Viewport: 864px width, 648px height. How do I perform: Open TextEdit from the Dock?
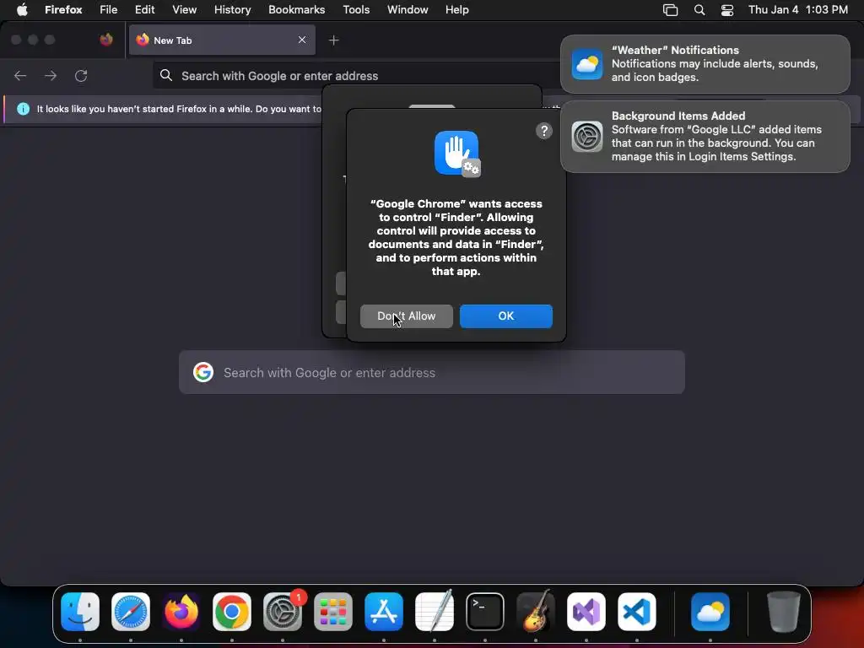[x=435, y=612]
